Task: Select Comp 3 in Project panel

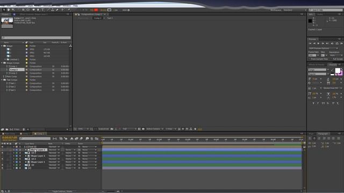Action: [x=13, y=73]
